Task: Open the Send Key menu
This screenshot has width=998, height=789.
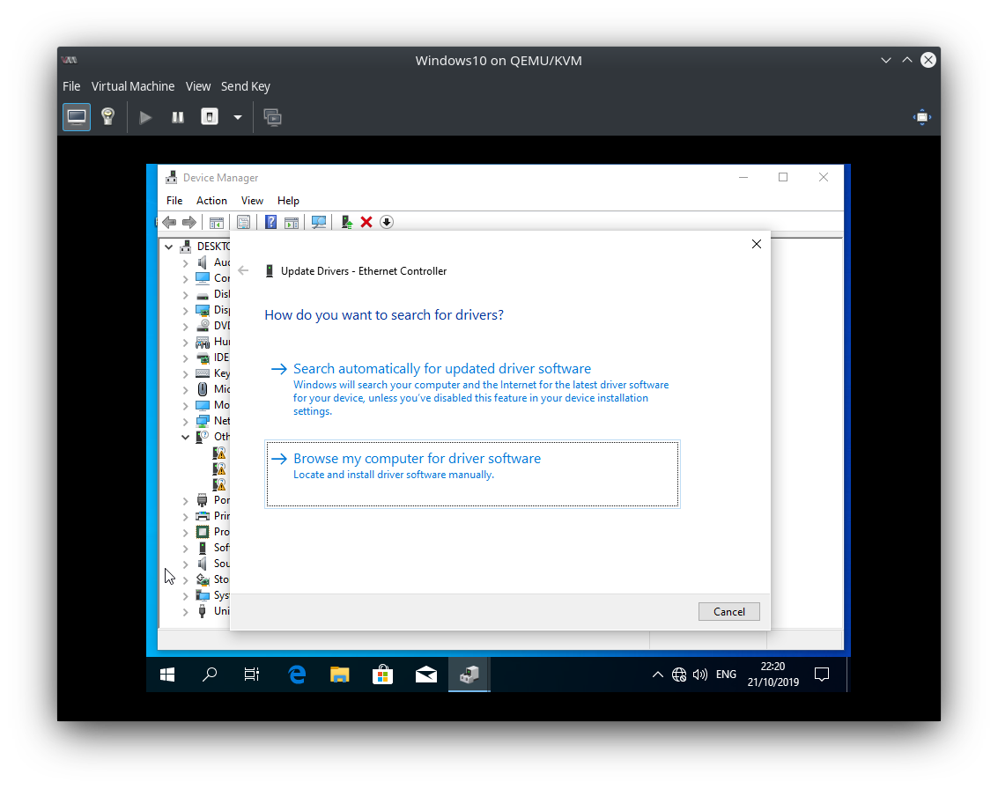Action: 246,86
